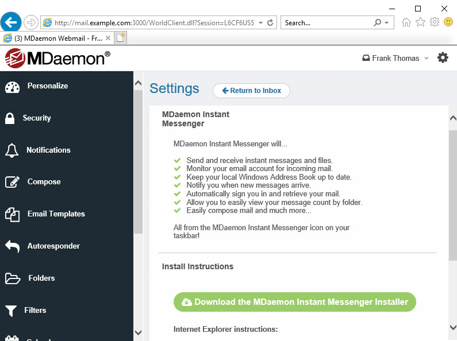
Task: Click 'Send and receive instant messages' line
Action: (259, 160)
